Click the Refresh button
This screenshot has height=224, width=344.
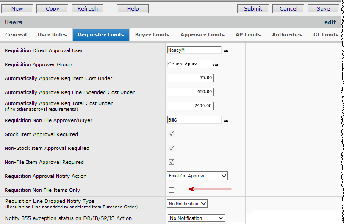coord(88,8)
